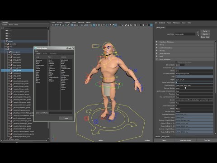Click the node icon next to rig
Image resolution: width=217 pixels, height=163 pixels.
[x=9, y=47]
